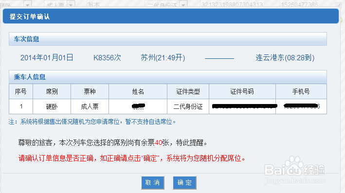Click the train number K8356次
Screen dimensions: 345x193
click(107, 57)
